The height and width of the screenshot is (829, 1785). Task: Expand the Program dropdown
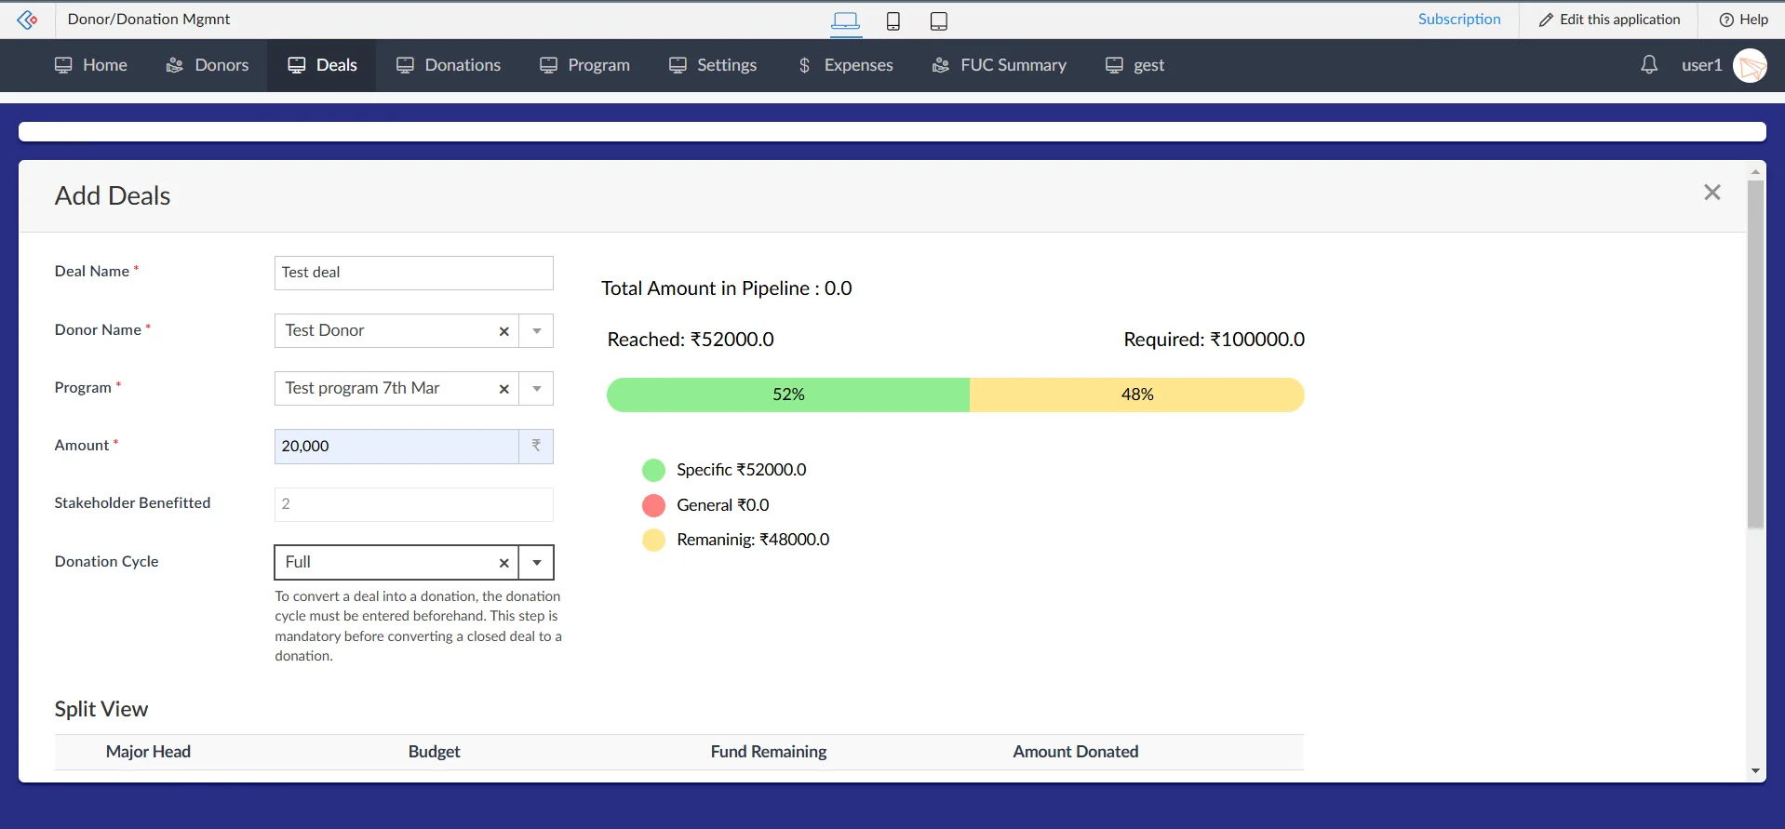coord(536,389)
